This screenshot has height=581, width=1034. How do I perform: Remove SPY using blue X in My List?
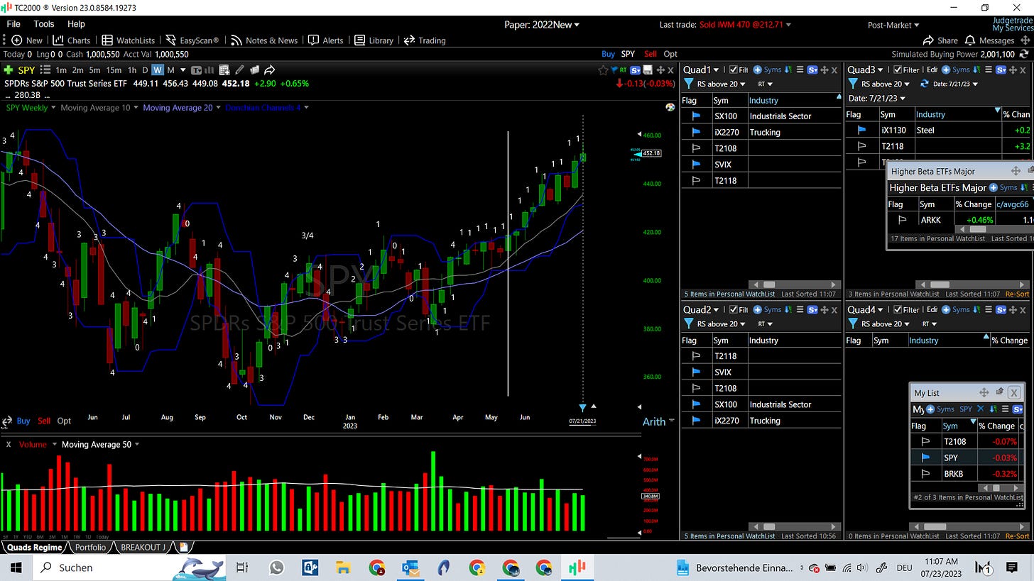pos(981,409)
